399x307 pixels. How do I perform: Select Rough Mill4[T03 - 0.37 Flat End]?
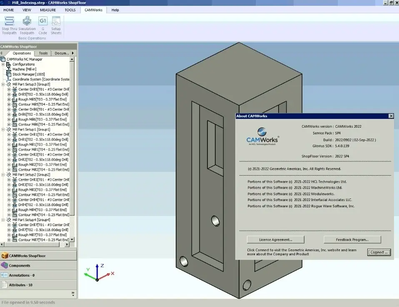click(x=42, y=210)
